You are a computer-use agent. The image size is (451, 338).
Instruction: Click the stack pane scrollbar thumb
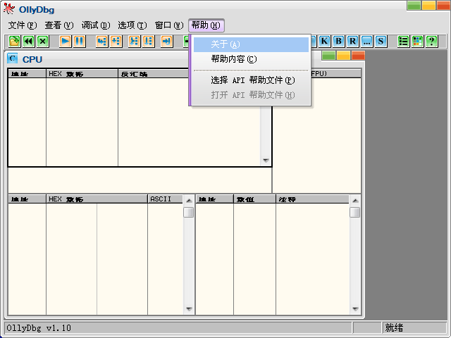click(x=355, y=213)
